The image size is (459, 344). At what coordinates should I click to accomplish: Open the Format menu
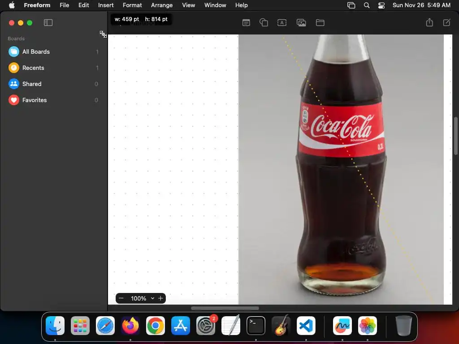pos(132,5)
